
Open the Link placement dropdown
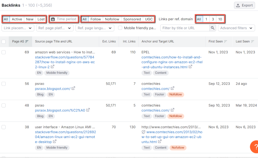tap(18, 28)
